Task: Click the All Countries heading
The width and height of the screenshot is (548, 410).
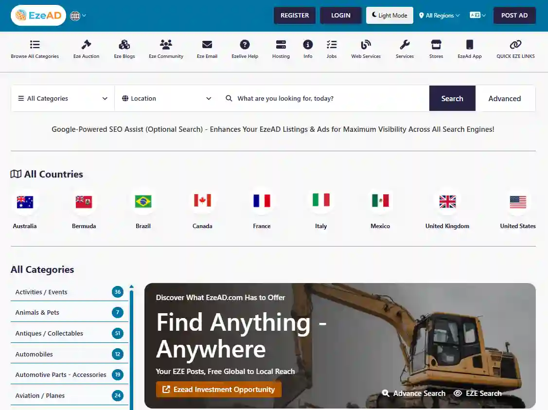Action: (x=47, y=174)
